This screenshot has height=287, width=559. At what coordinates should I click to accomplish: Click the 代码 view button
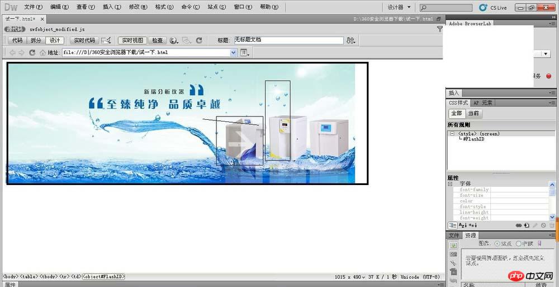point(17,41)
